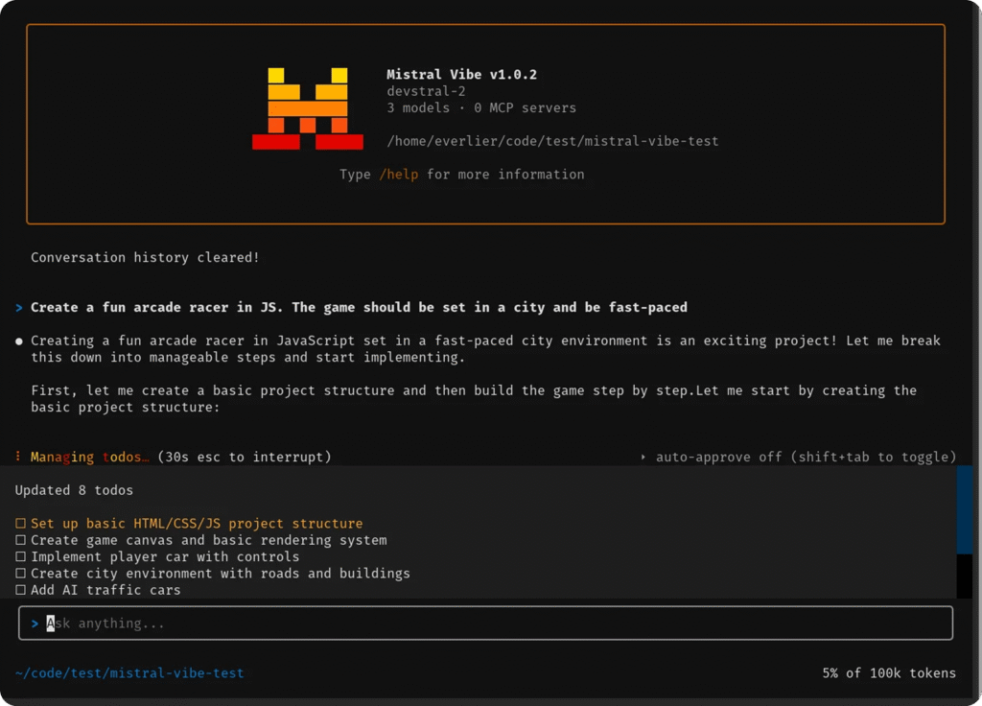Click the "5% of 100k tokens" indicator
Screen dimensions: 982x706
[x=889, y=672]
